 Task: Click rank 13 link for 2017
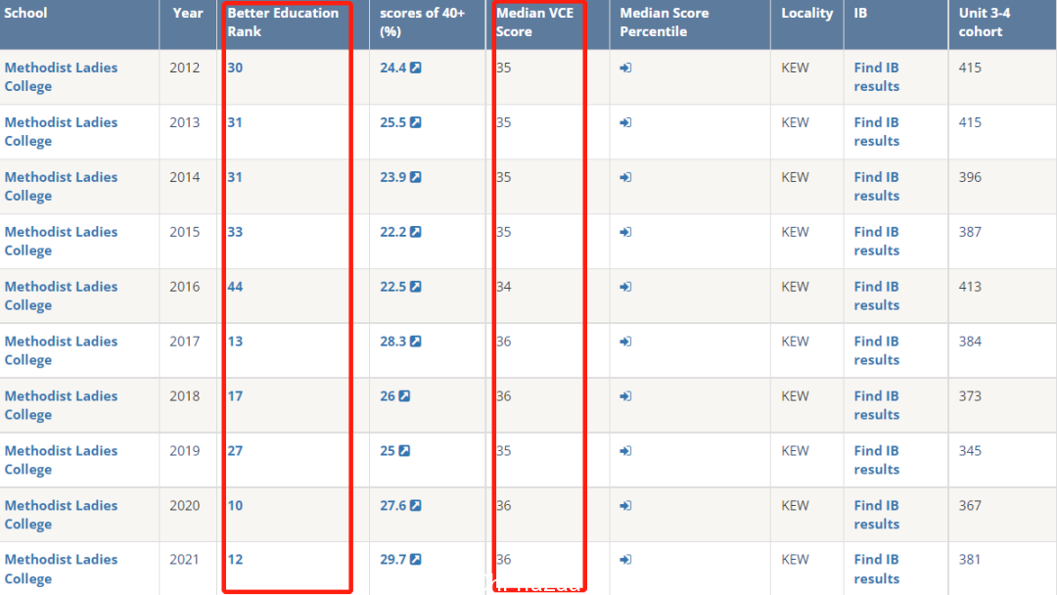[235, 341]
